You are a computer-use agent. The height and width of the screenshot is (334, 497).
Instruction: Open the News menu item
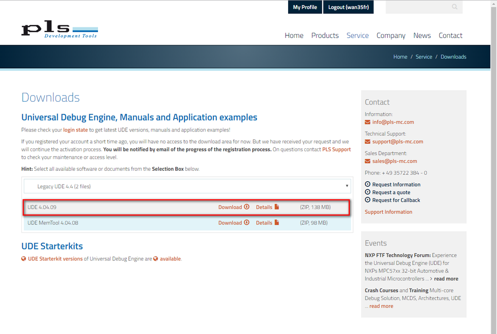422,35
